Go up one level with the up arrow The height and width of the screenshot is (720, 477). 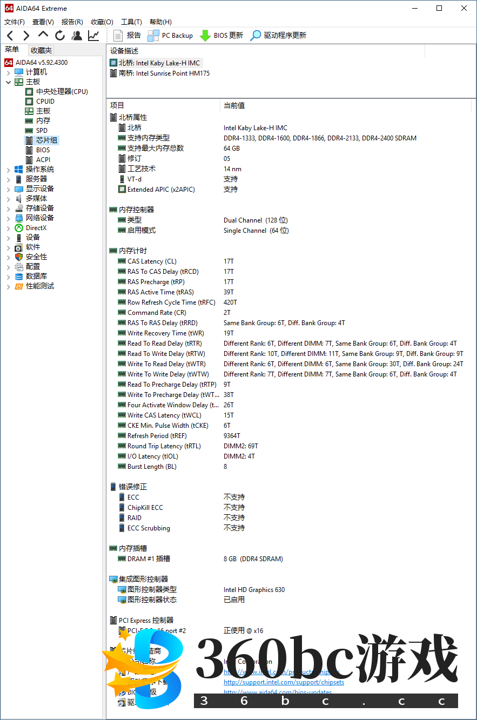click(x=43, y=35)
